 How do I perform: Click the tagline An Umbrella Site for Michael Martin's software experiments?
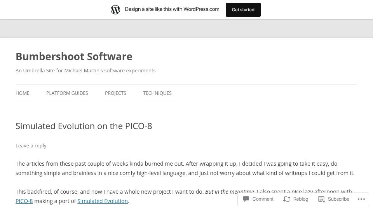pos(85,70)
